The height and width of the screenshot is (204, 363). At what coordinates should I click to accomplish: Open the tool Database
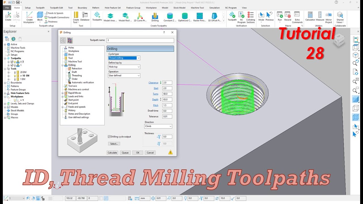coord(85,16)
